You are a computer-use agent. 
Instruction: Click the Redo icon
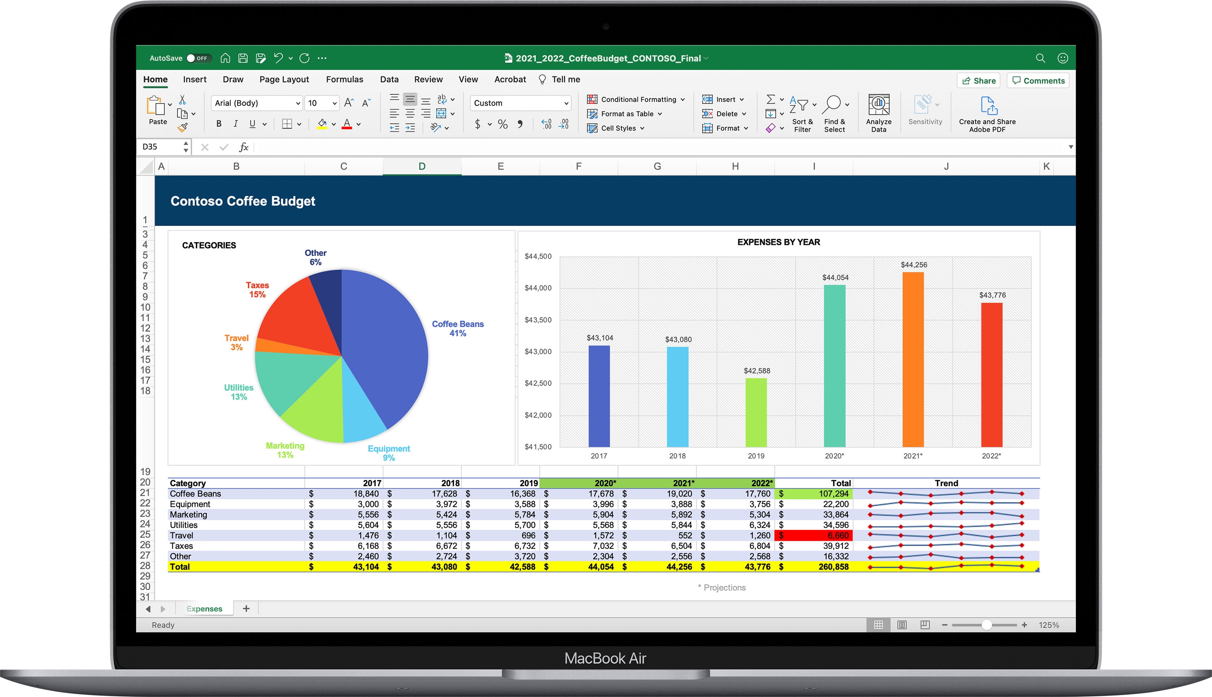(x=305, y=58)
